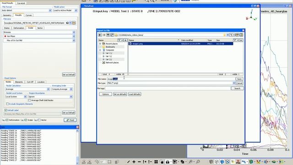This screenshot has height=165, width=293.
Task: Click Save in Export to File dialog
Action: point(239,79)
